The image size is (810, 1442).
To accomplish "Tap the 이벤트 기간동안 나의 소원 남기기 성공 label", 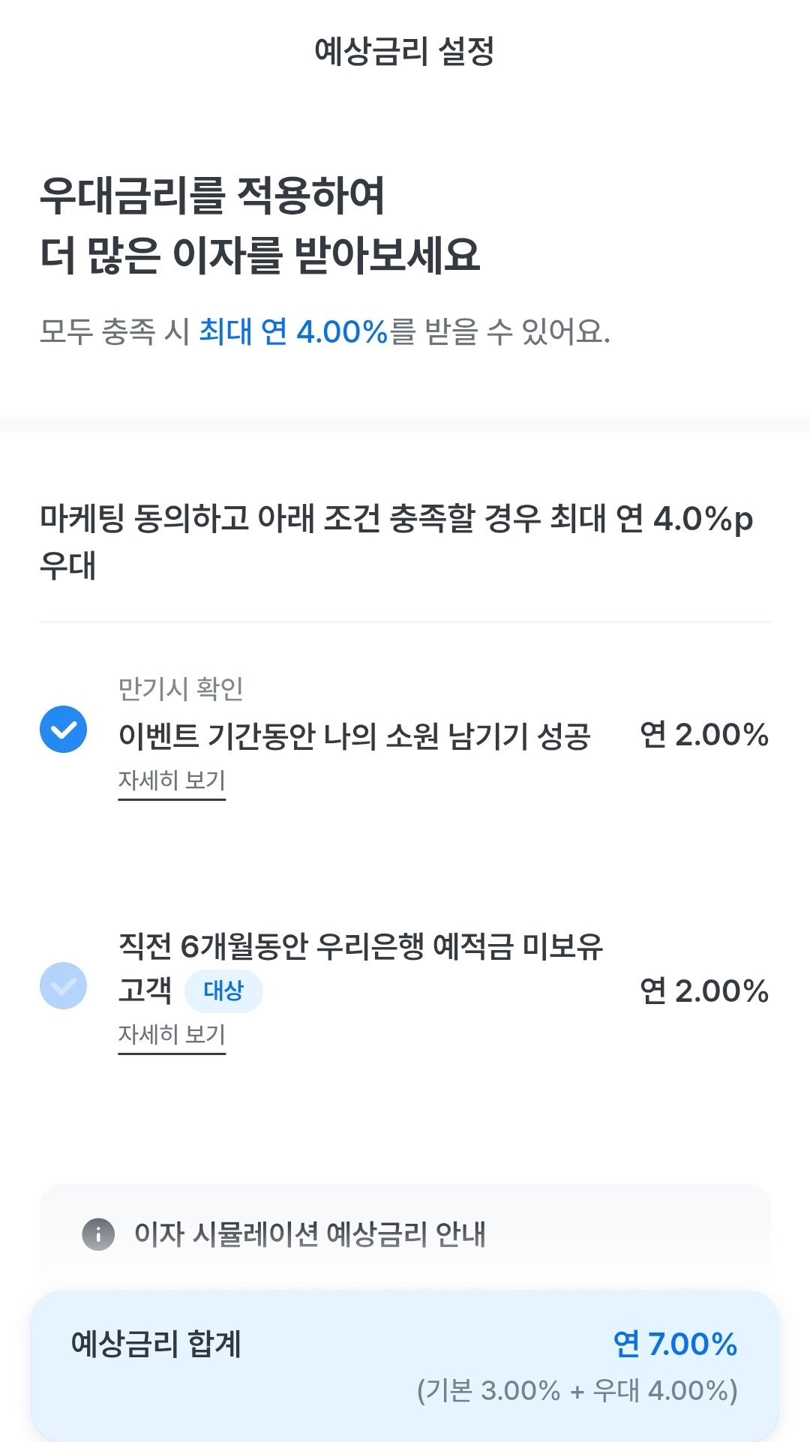I will pyautogui.click(x=354, y=736).
